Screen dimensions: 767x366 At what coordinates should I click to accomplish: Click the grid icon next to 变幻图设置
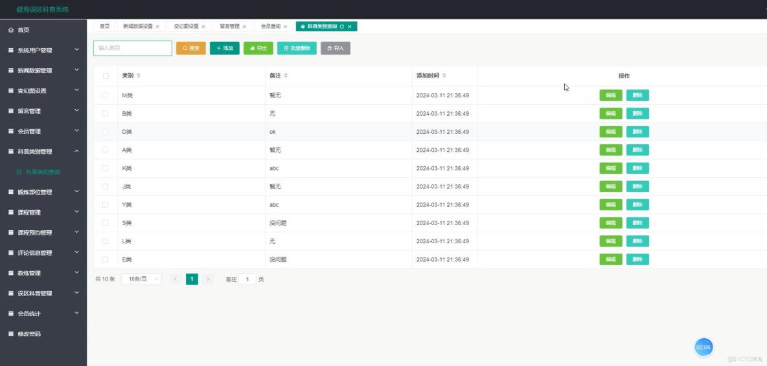(x=11, y=91)
